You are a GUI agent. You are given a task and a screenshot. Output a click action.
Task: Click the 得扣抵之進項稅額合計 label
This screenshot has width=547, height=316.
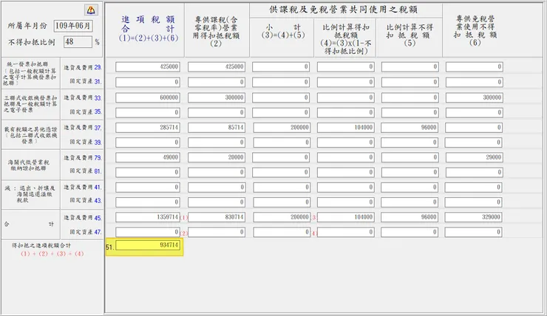point(41,246)
